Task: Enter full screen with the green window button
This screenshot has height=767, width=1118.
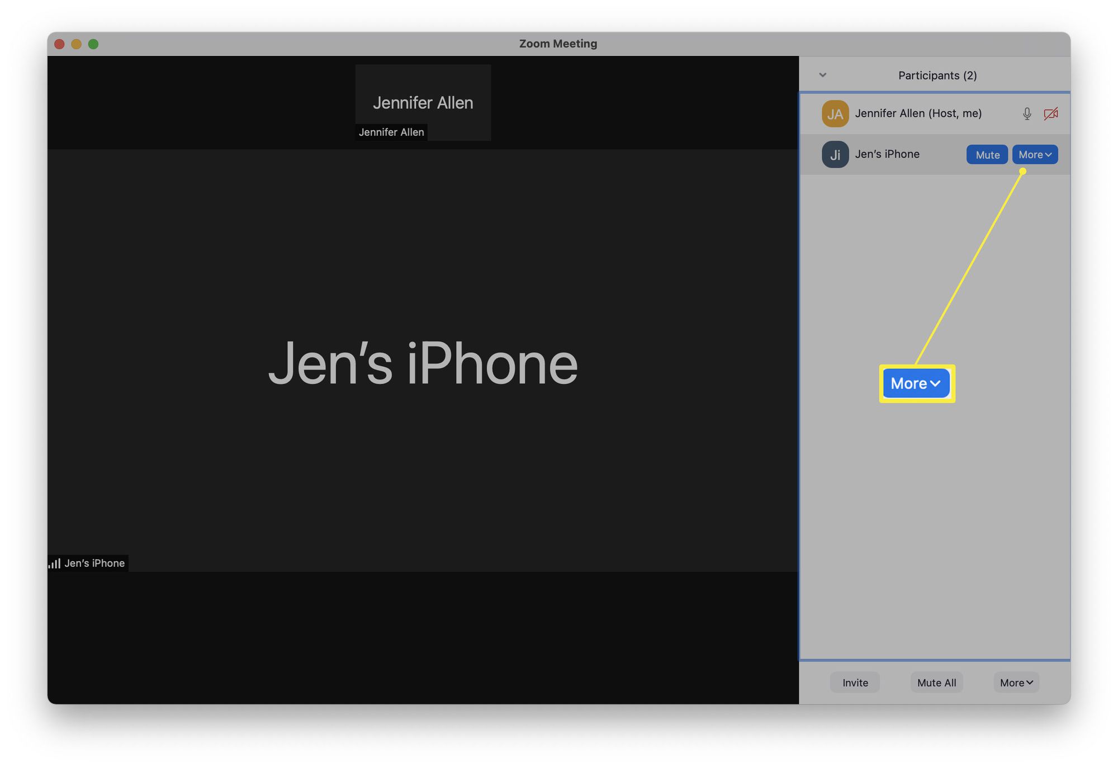Action: [x=93, y=44]
